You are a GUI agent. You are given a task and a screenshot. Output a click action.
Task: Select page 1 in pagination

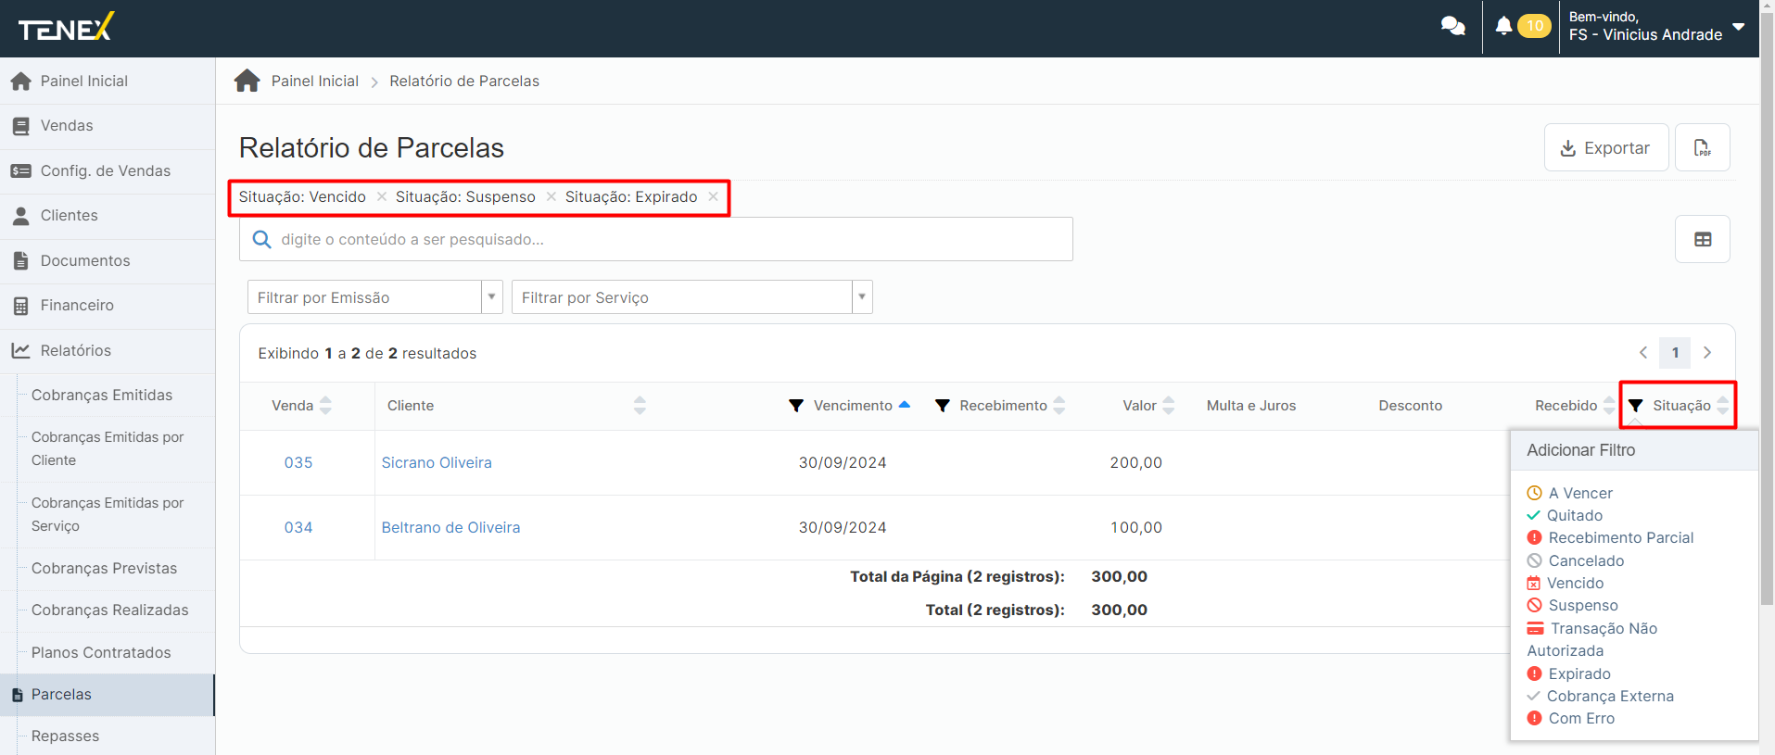(1675, 353)
